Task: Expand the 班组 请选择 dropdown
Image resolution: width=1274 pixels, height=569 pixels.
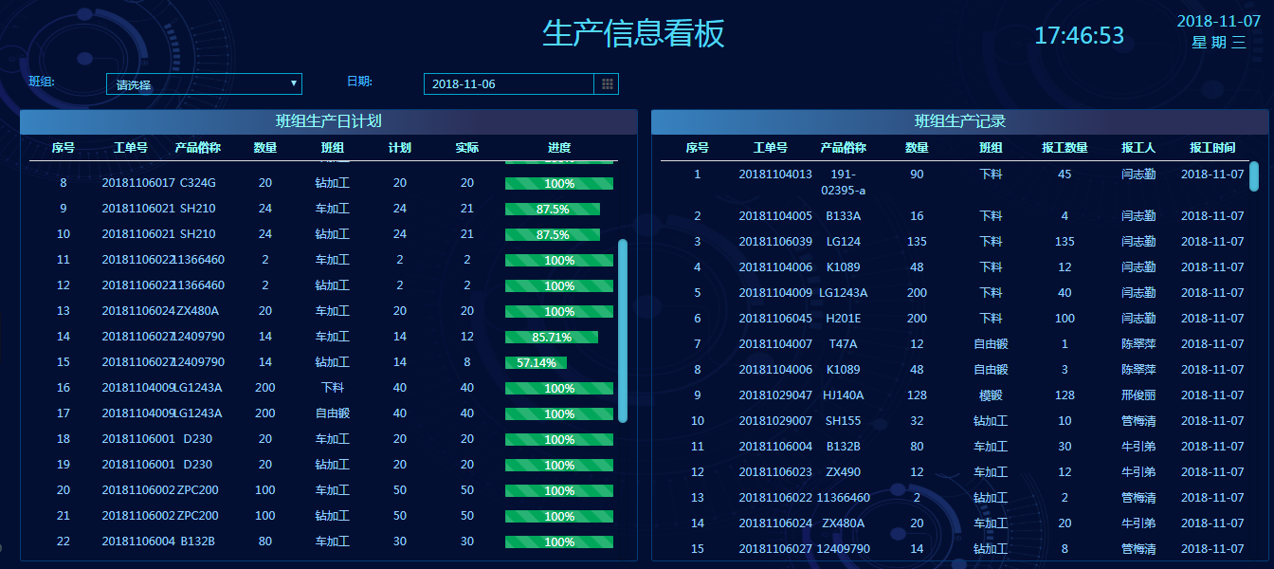Action: pyautogui.click(x=204, y=84)
